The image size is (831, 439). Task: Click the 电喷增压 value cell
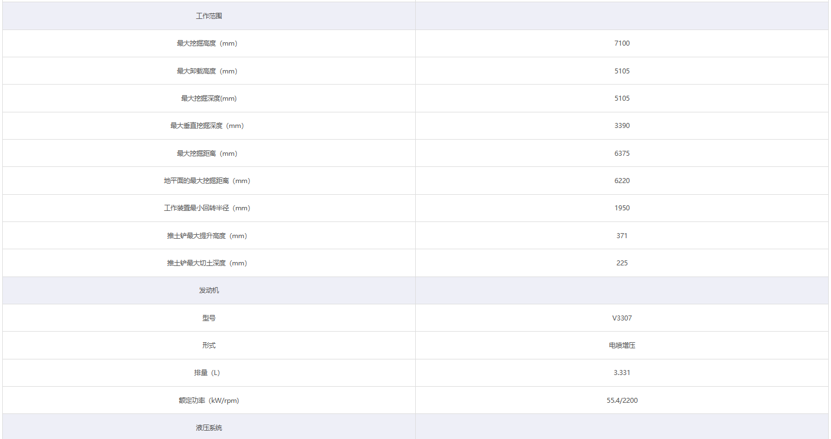point(622,346)
